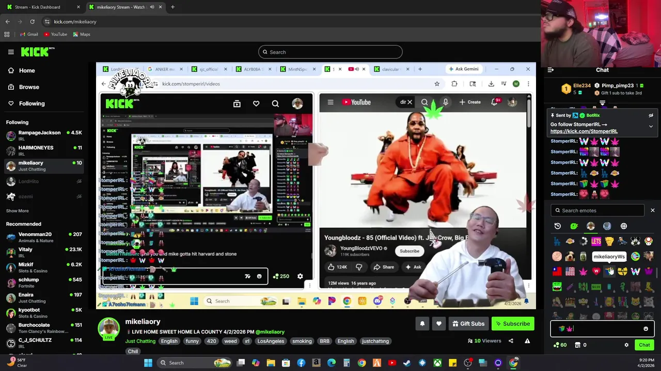661x371 pixels.
Task: Grab the emote list scrollbar
Action: [x=656, y=273]
